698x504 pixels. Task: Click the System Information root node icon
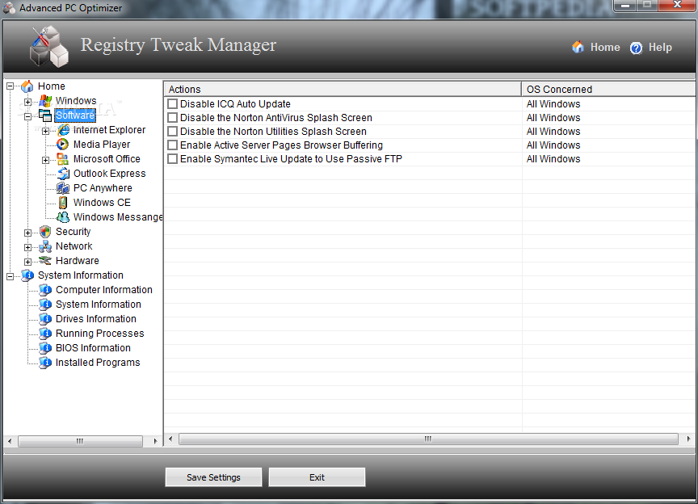[x=27, y=275]
